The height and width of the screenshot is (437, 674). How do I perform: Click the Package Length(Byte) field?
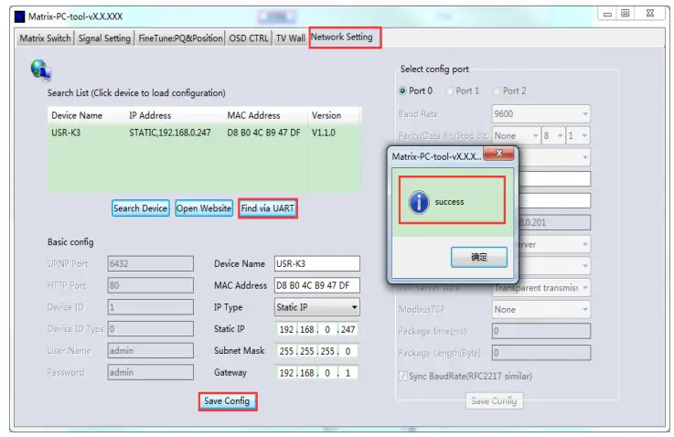tap(541, 353)
